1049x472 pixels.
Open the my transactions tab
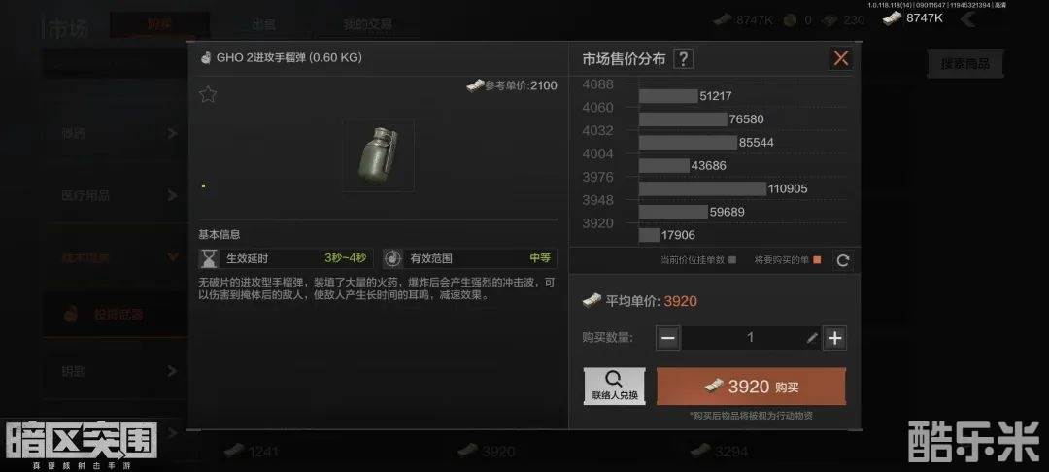368,24
